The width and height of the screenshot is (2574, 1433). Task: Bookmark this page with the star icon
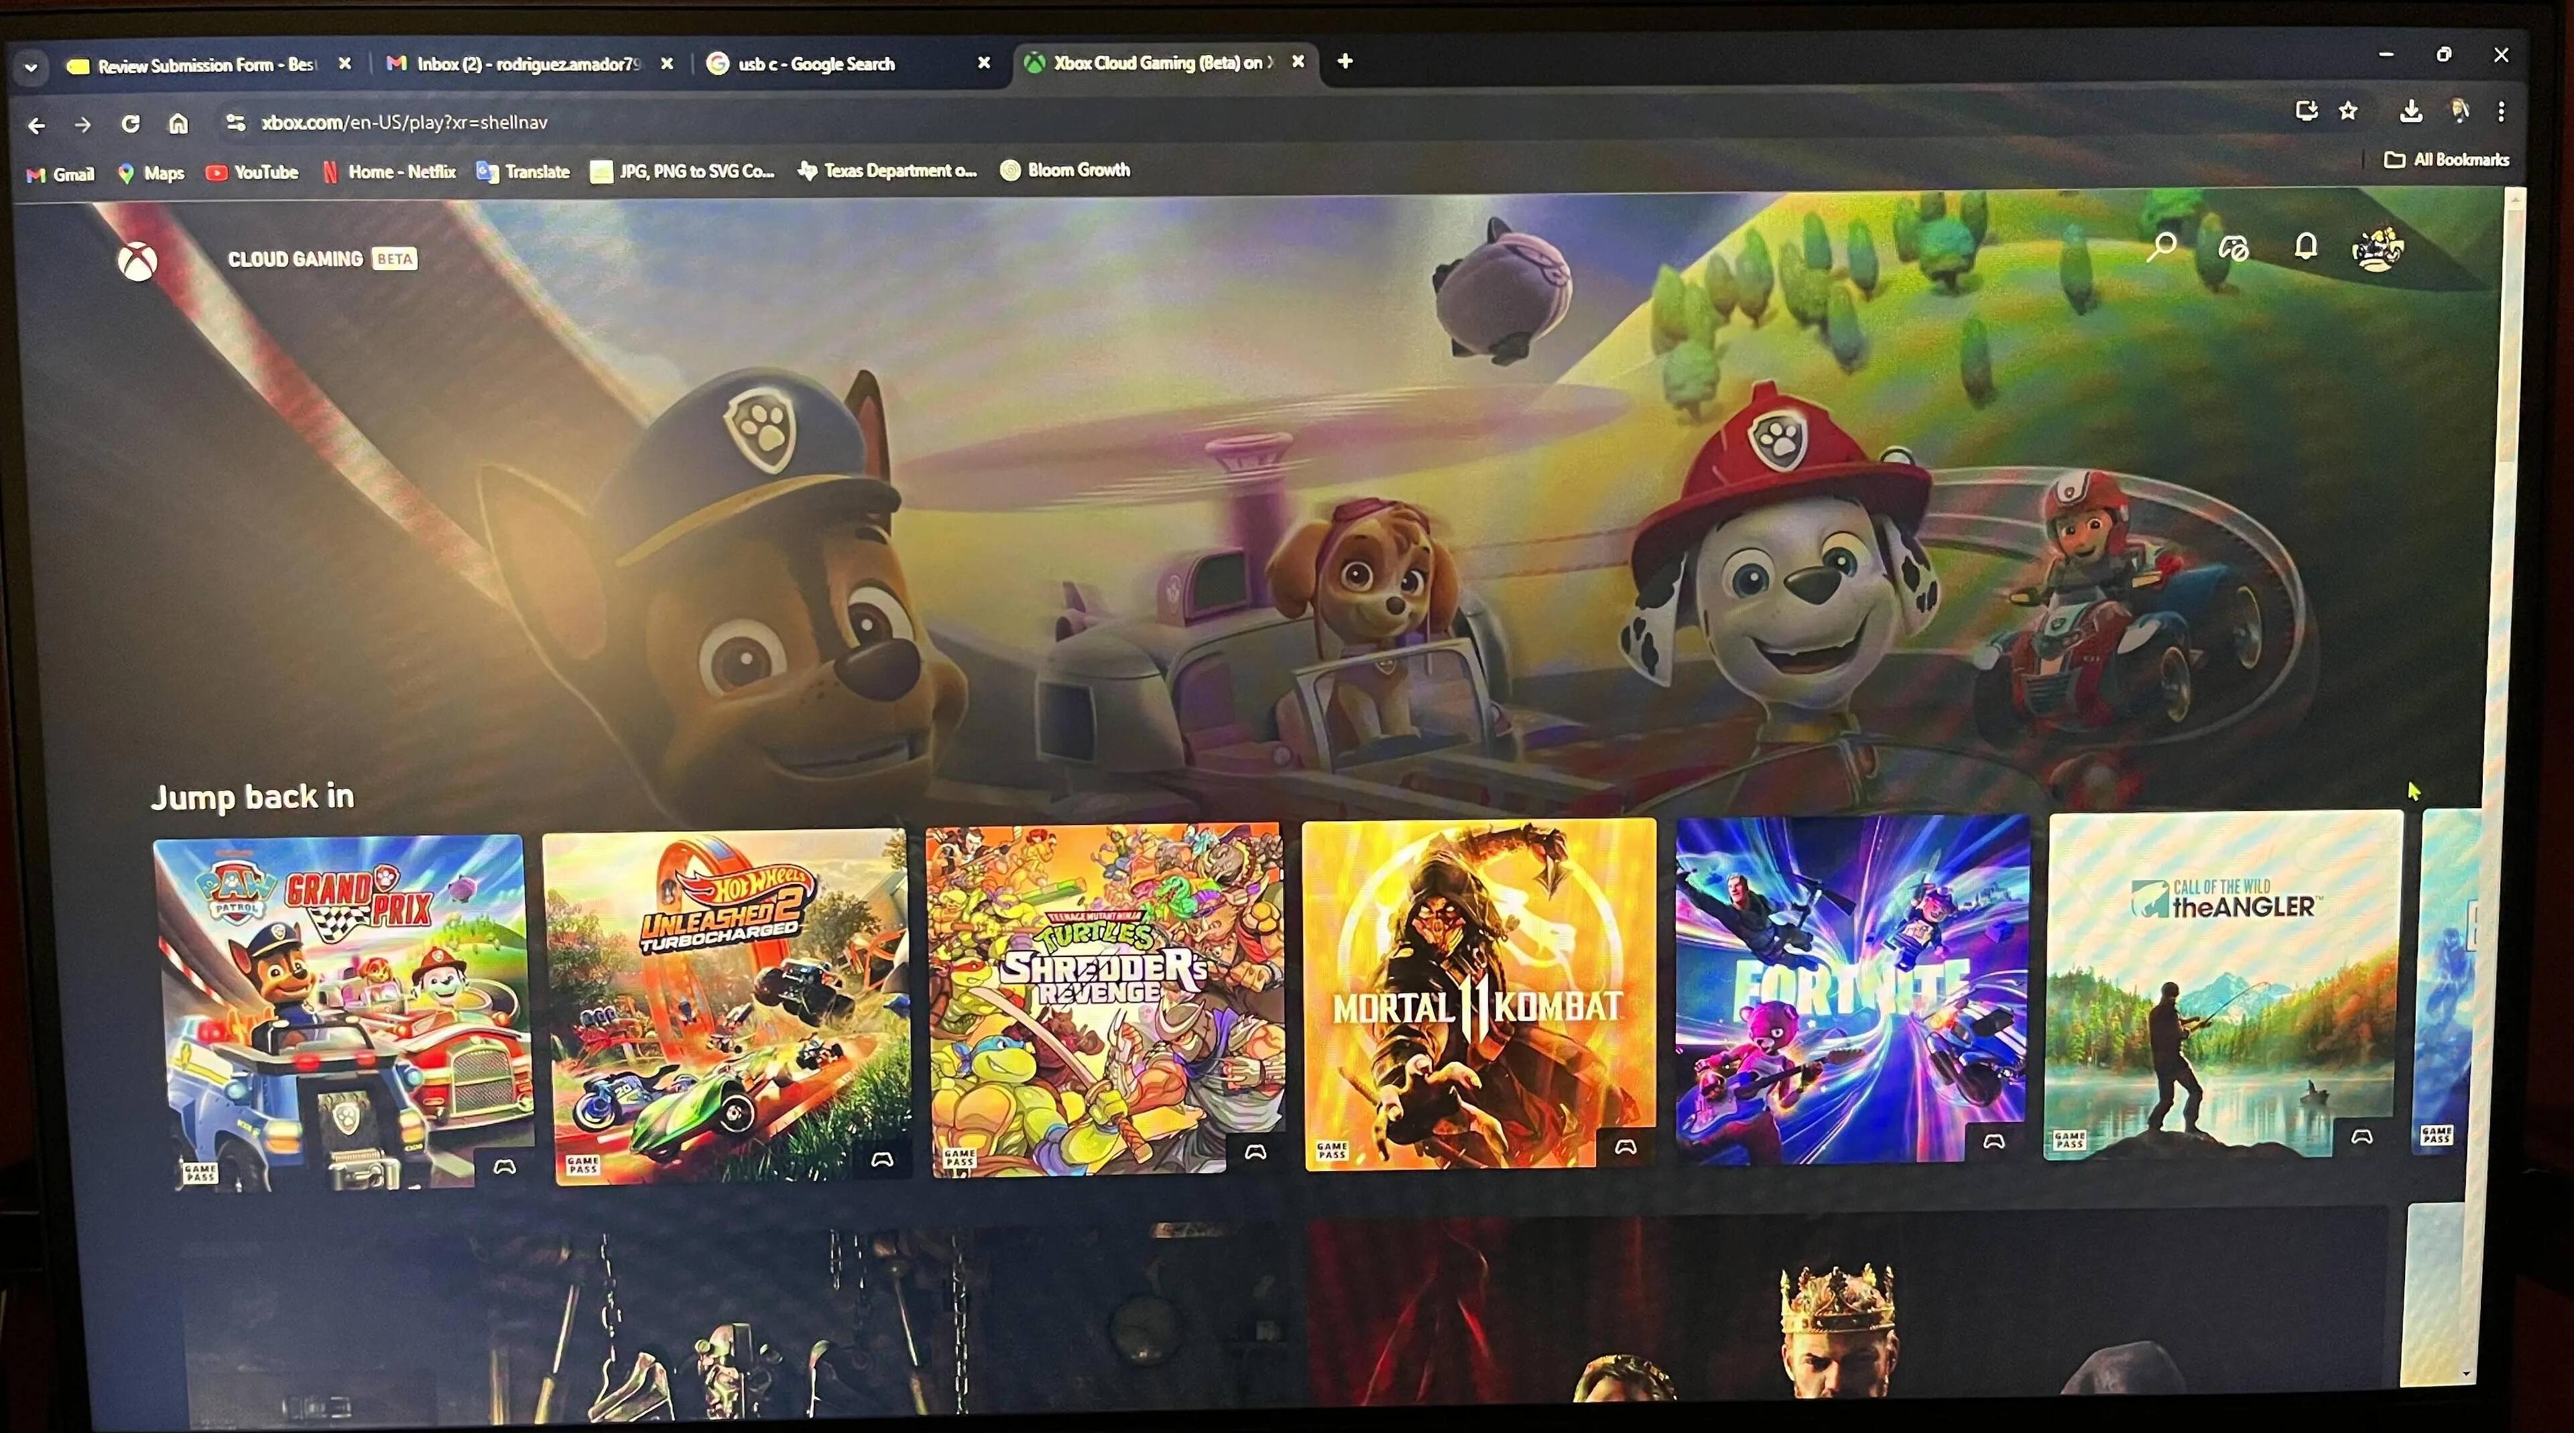coord(2348,111)
